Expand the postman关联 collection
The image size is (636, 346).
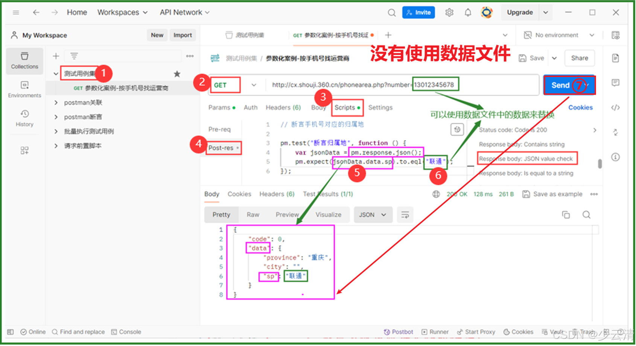[56, 103]
